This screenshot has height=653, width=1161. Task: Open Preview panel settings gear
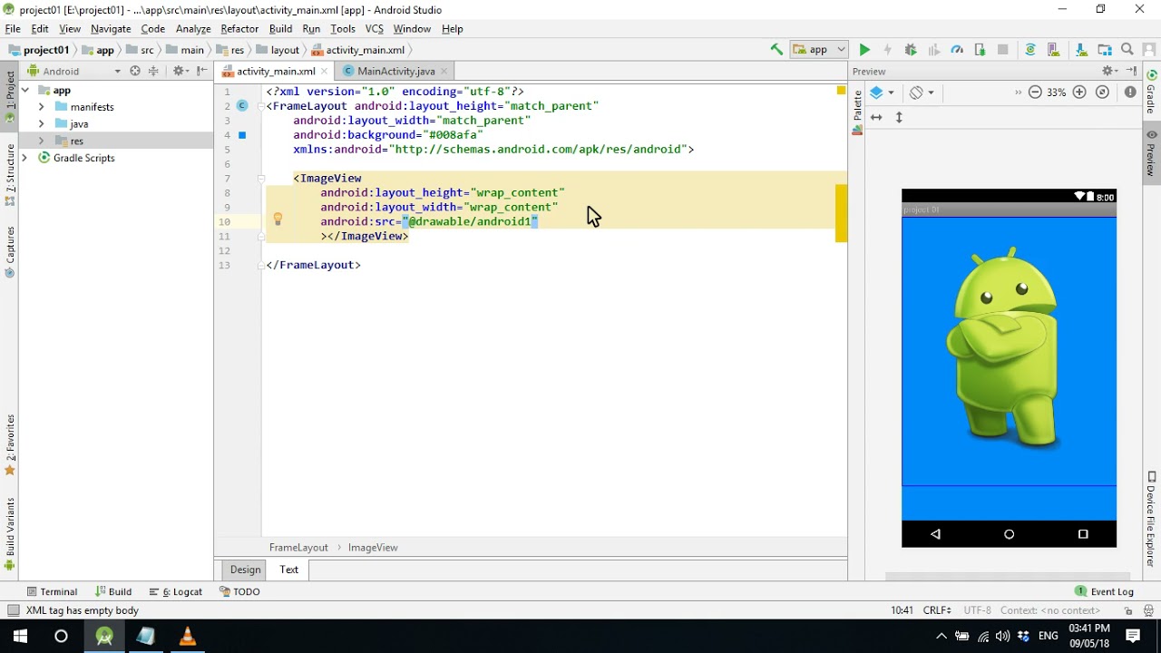pos(1109,71)
